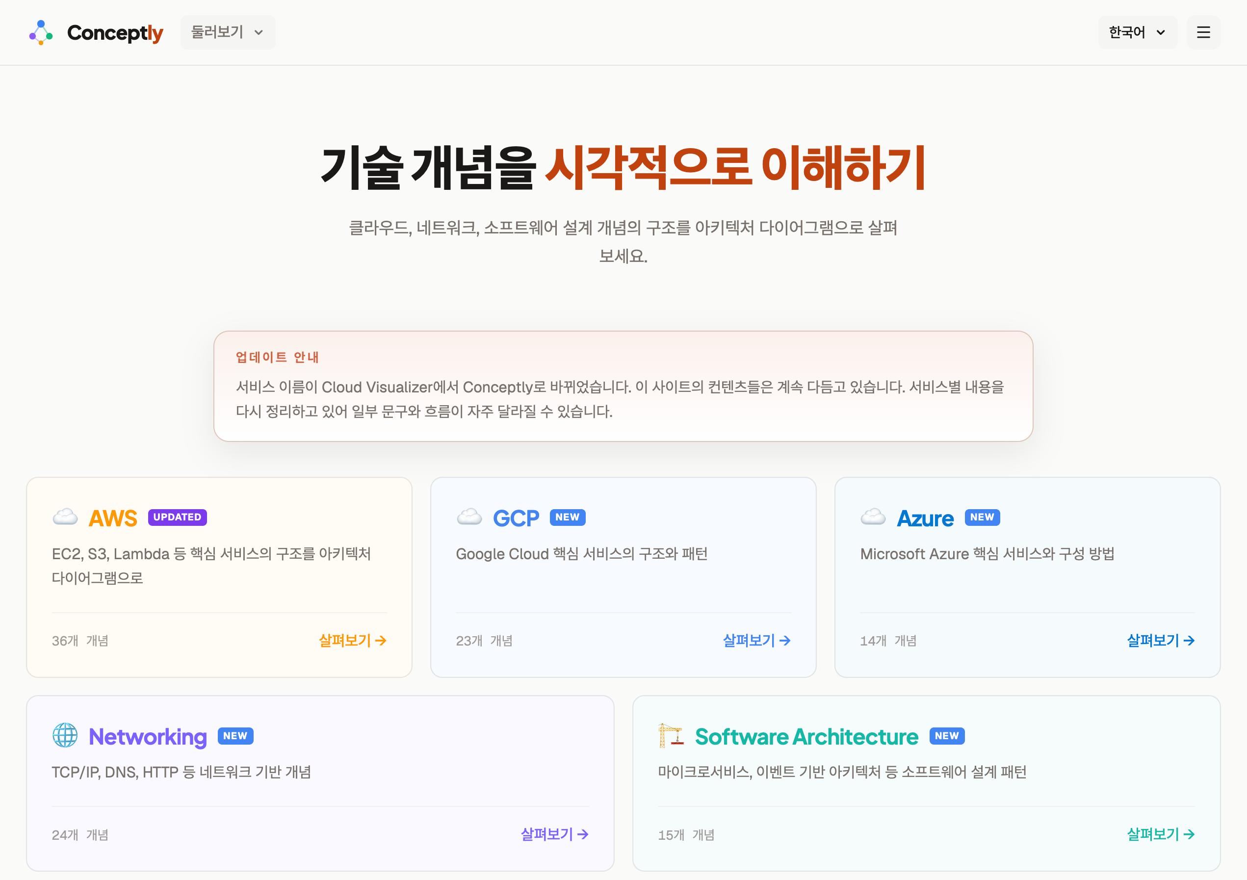
Task: Open the hamburger menu
Action: [1203, 32]
